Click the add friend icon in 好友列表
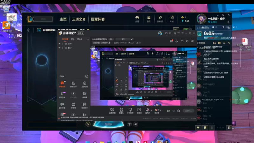Screen dimensions: 254x143 point(214,43)
